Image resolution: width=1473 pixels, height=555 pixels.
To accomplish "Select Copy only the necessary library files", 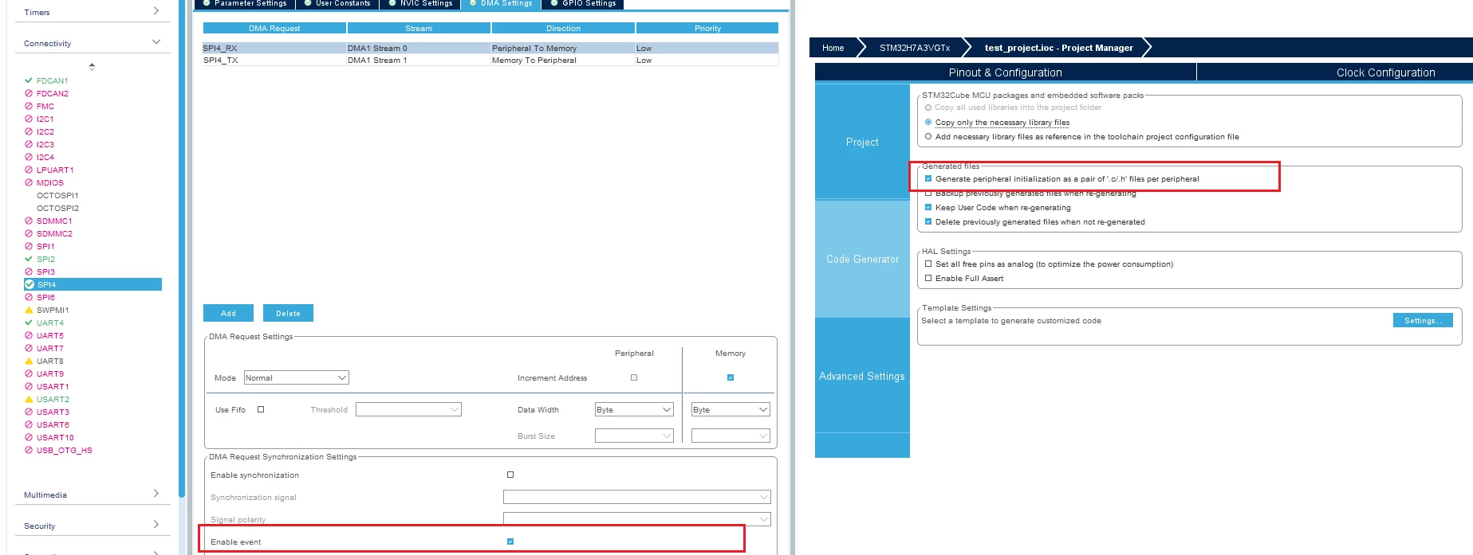I will (928, 123).
